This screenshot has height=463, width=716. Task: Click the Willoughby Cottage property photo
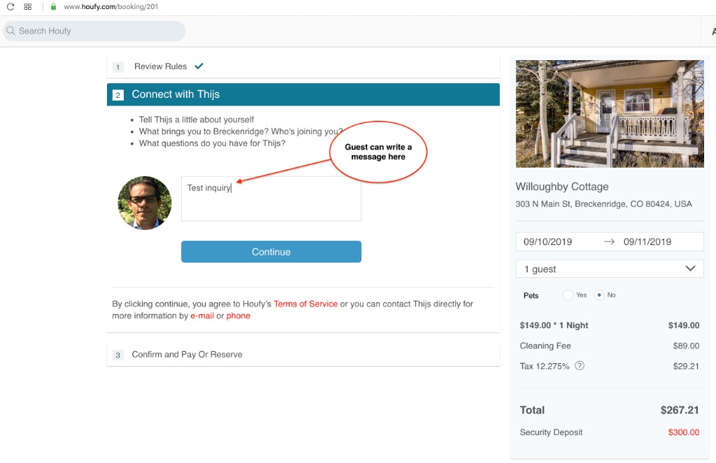pos(609,113)
